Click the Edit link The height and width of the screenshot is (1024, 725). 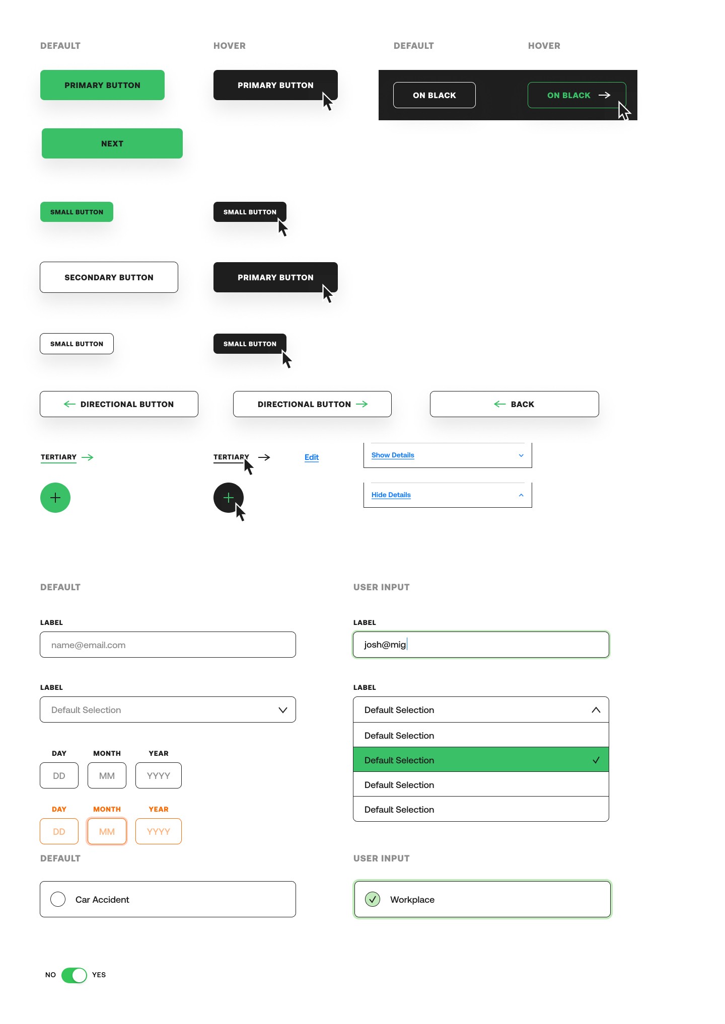coord(312,457)
